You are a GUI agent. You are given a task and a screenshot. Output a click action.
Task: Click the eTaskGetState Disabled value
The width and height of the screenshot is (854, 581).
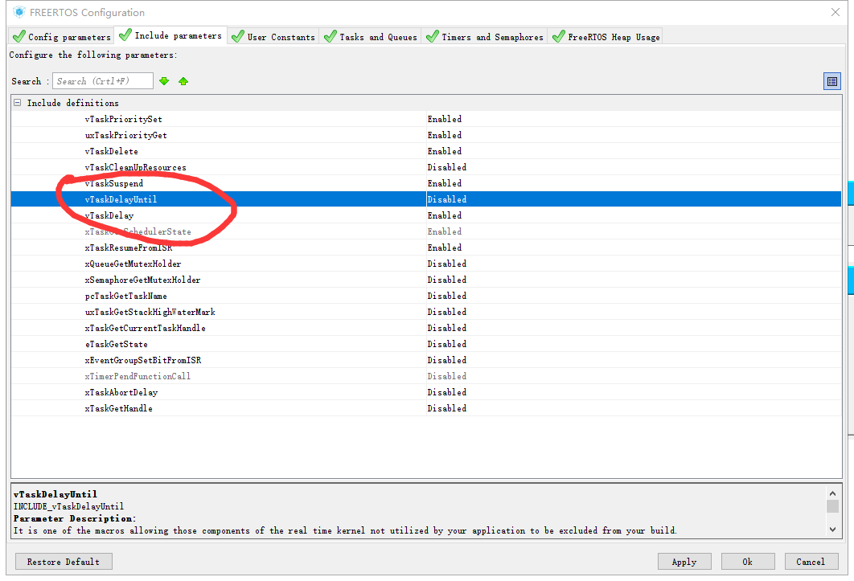click(x=446, y=344)
